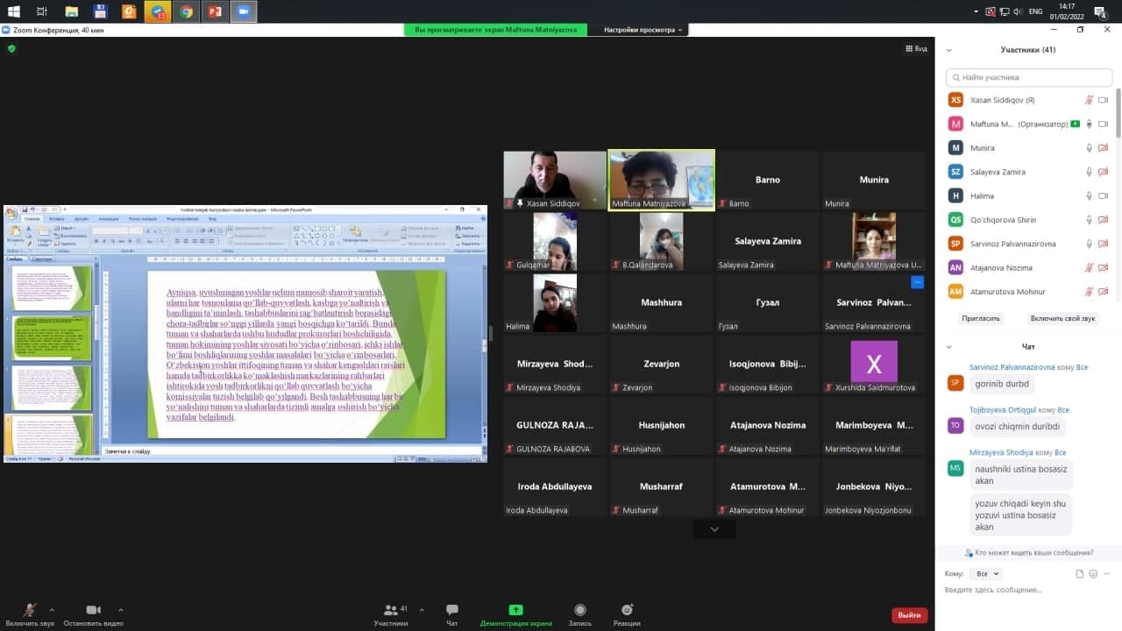1122x631 pixels.
Task: Toggle Xasan Siddiqov microphone in participant list
Action: point(1090,100)
